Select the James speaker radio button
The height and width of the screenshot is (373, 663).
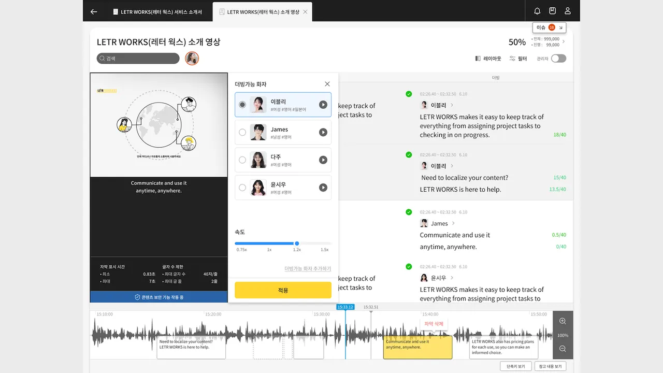click(x=242, y=132)
